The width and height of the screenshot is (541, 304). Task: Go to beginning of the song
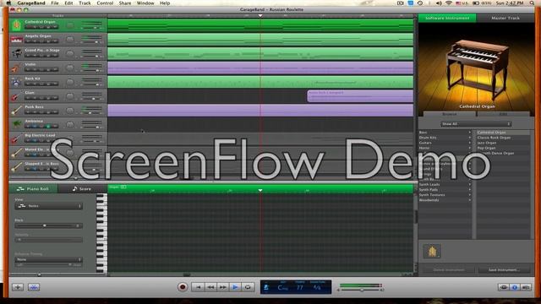point(198,287)
